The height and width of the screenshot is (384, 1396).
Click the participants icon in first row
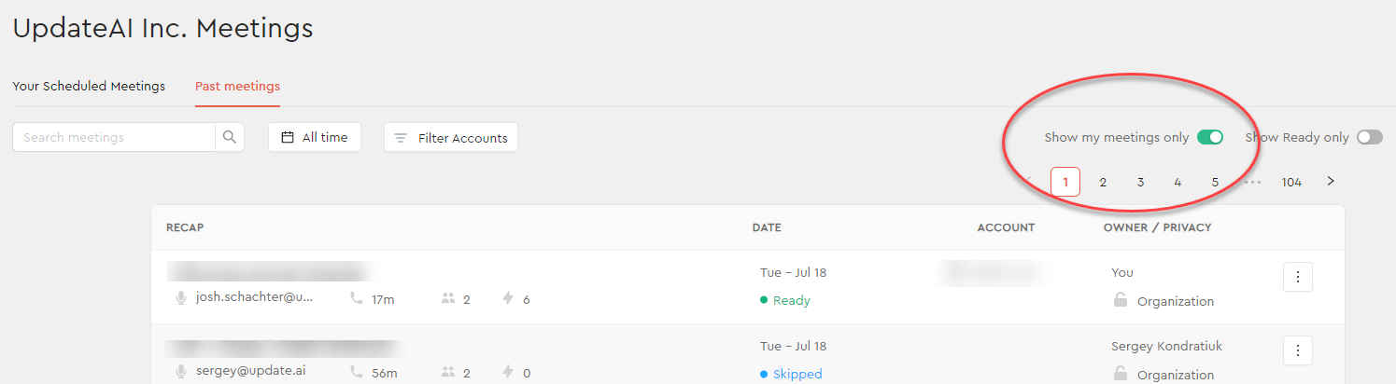(x=448, y=299)
